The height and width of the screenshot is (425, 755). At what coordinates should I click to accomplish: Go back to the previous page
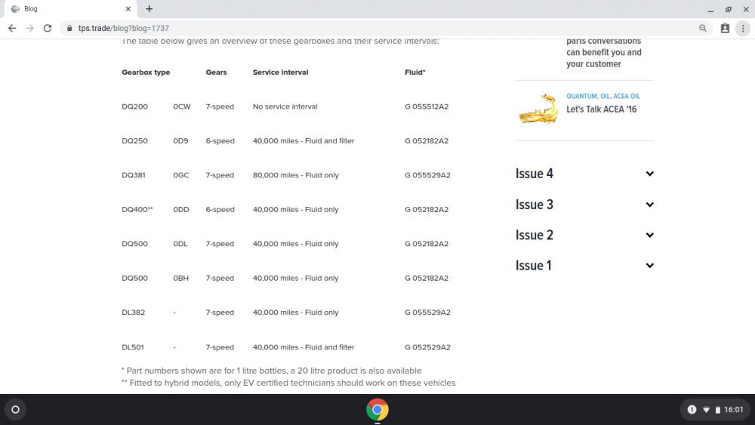coord(12,29)
